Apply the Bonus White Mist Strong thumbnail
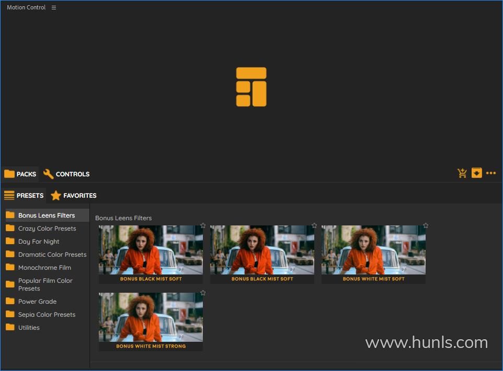Viewport: 503px width, 371px height. (151, 317)
